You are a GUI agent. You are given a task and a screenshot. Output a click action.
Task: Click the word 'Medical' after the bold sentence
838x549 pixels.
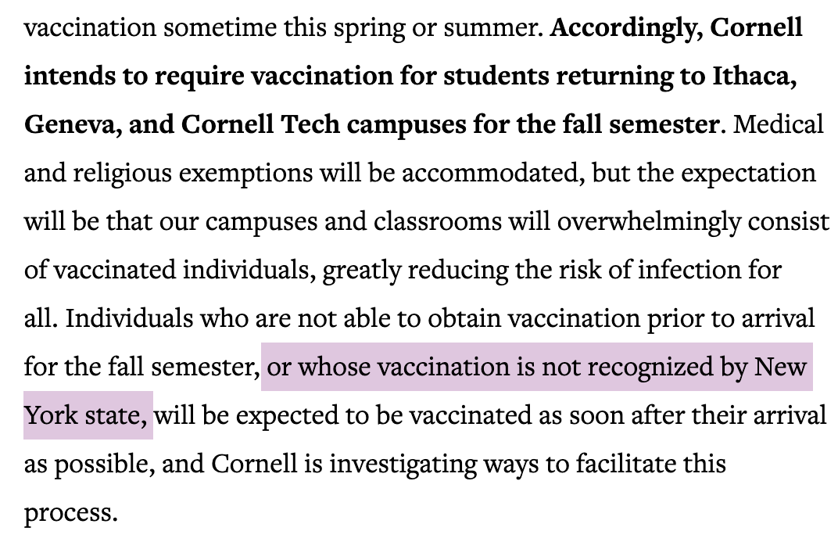tap(779, 124)
